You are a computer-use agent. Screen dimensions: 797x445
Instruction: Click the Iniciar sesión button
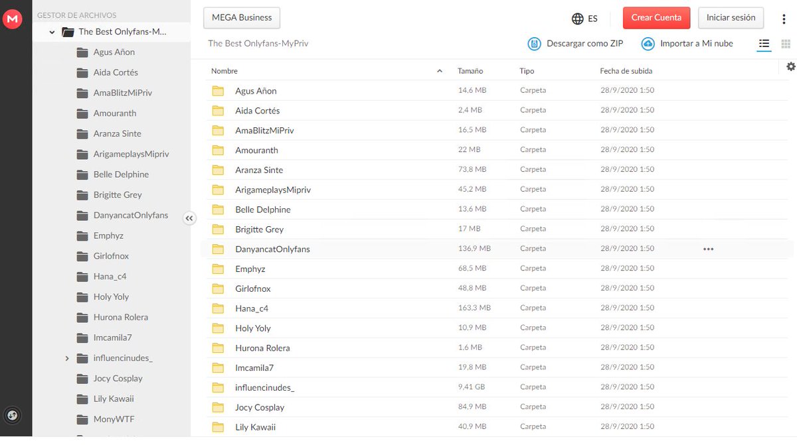[x=731, y=18]
